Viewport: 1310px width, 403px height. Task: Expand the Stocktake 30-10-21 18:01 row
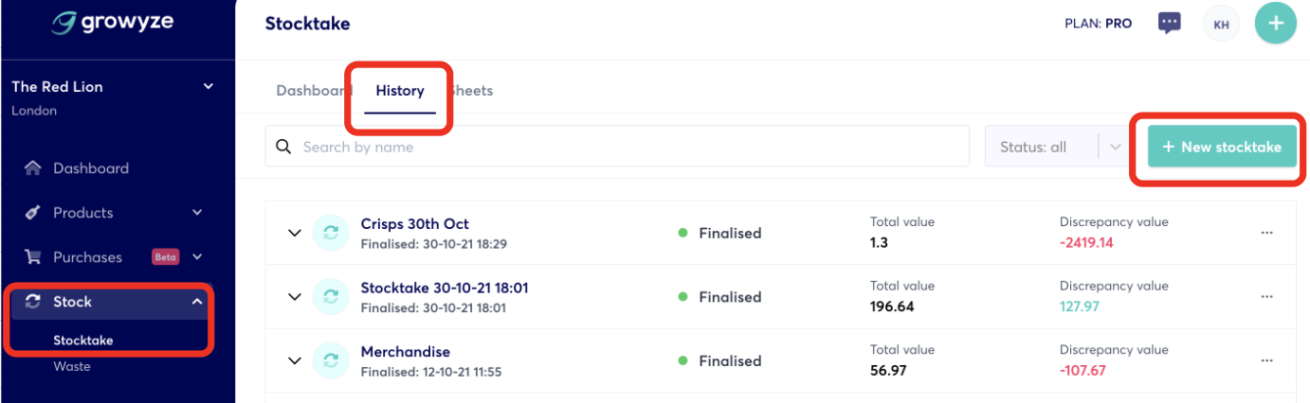tap(295, 296)
